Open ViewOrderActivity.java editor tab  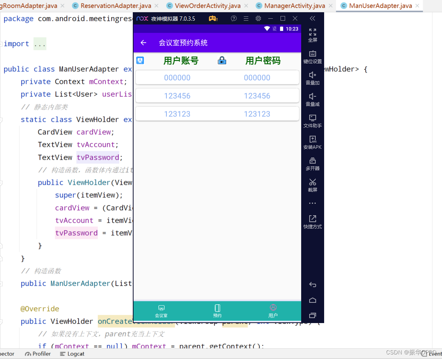pyautogui.click(x=207, y=6)
